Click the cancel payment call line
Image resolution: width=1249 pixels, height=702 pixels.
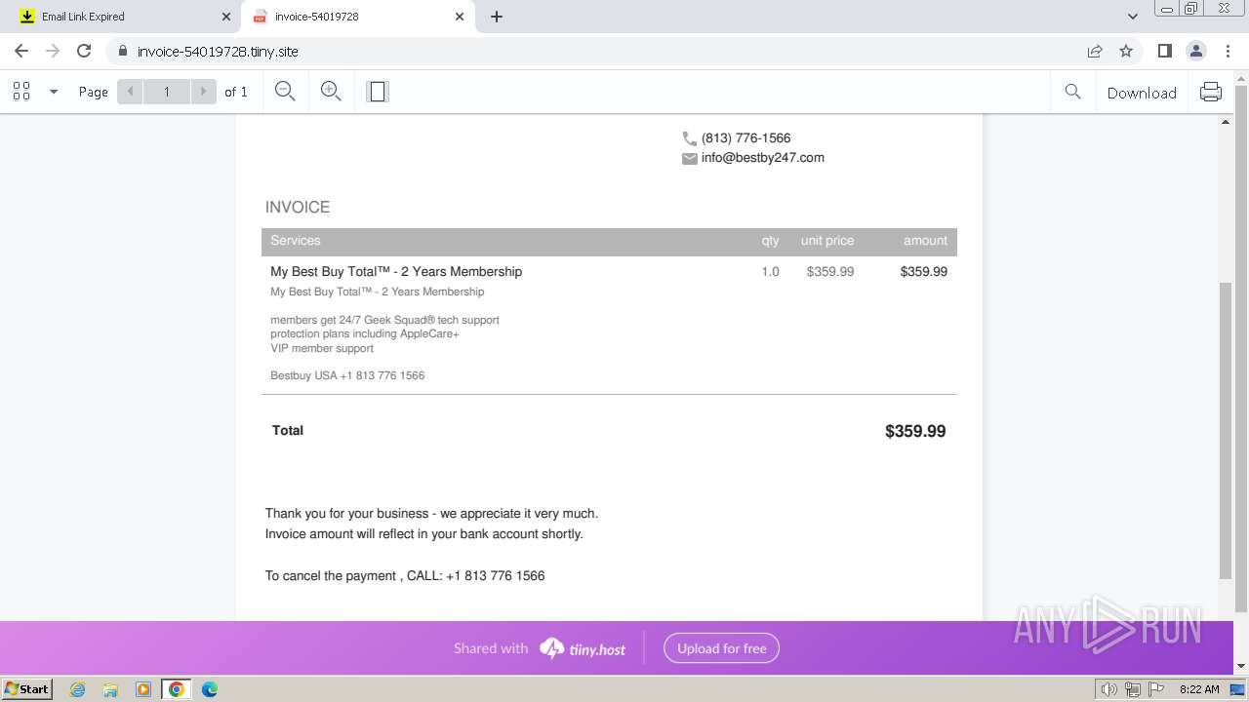point(405,576)
